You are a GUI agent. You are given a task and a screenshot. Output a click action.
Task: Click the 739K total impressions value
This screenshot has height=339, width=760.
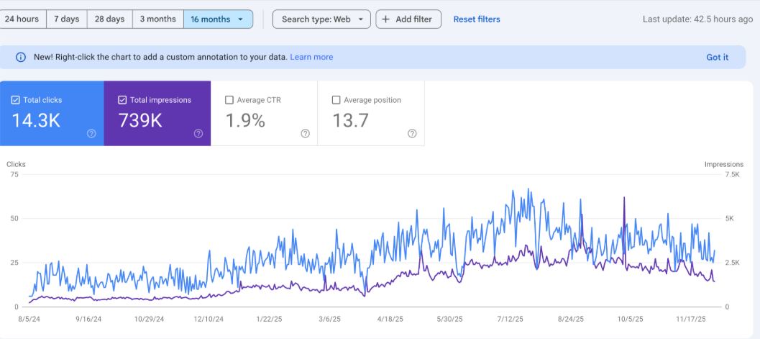point(140,120)
